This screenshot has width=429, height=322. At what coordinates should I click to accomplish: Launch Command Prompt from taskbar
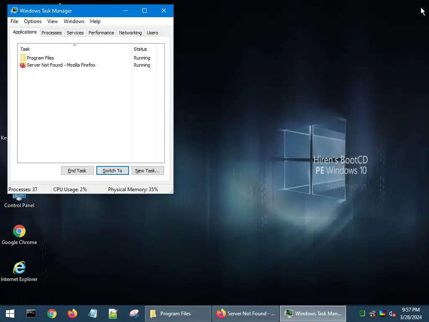(x=31, y=314)
